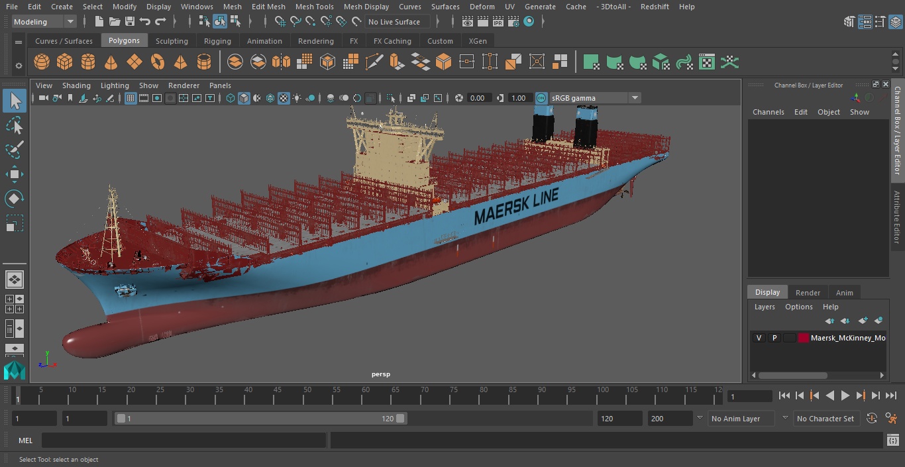
Task: Toggle smooth shade all in the viewport
Action: point(244,98)
